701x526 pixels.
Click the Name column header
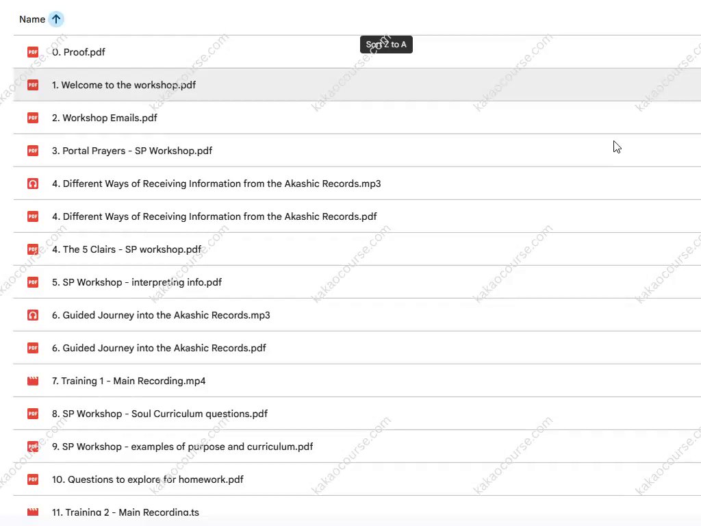click(x=32, y=19)
